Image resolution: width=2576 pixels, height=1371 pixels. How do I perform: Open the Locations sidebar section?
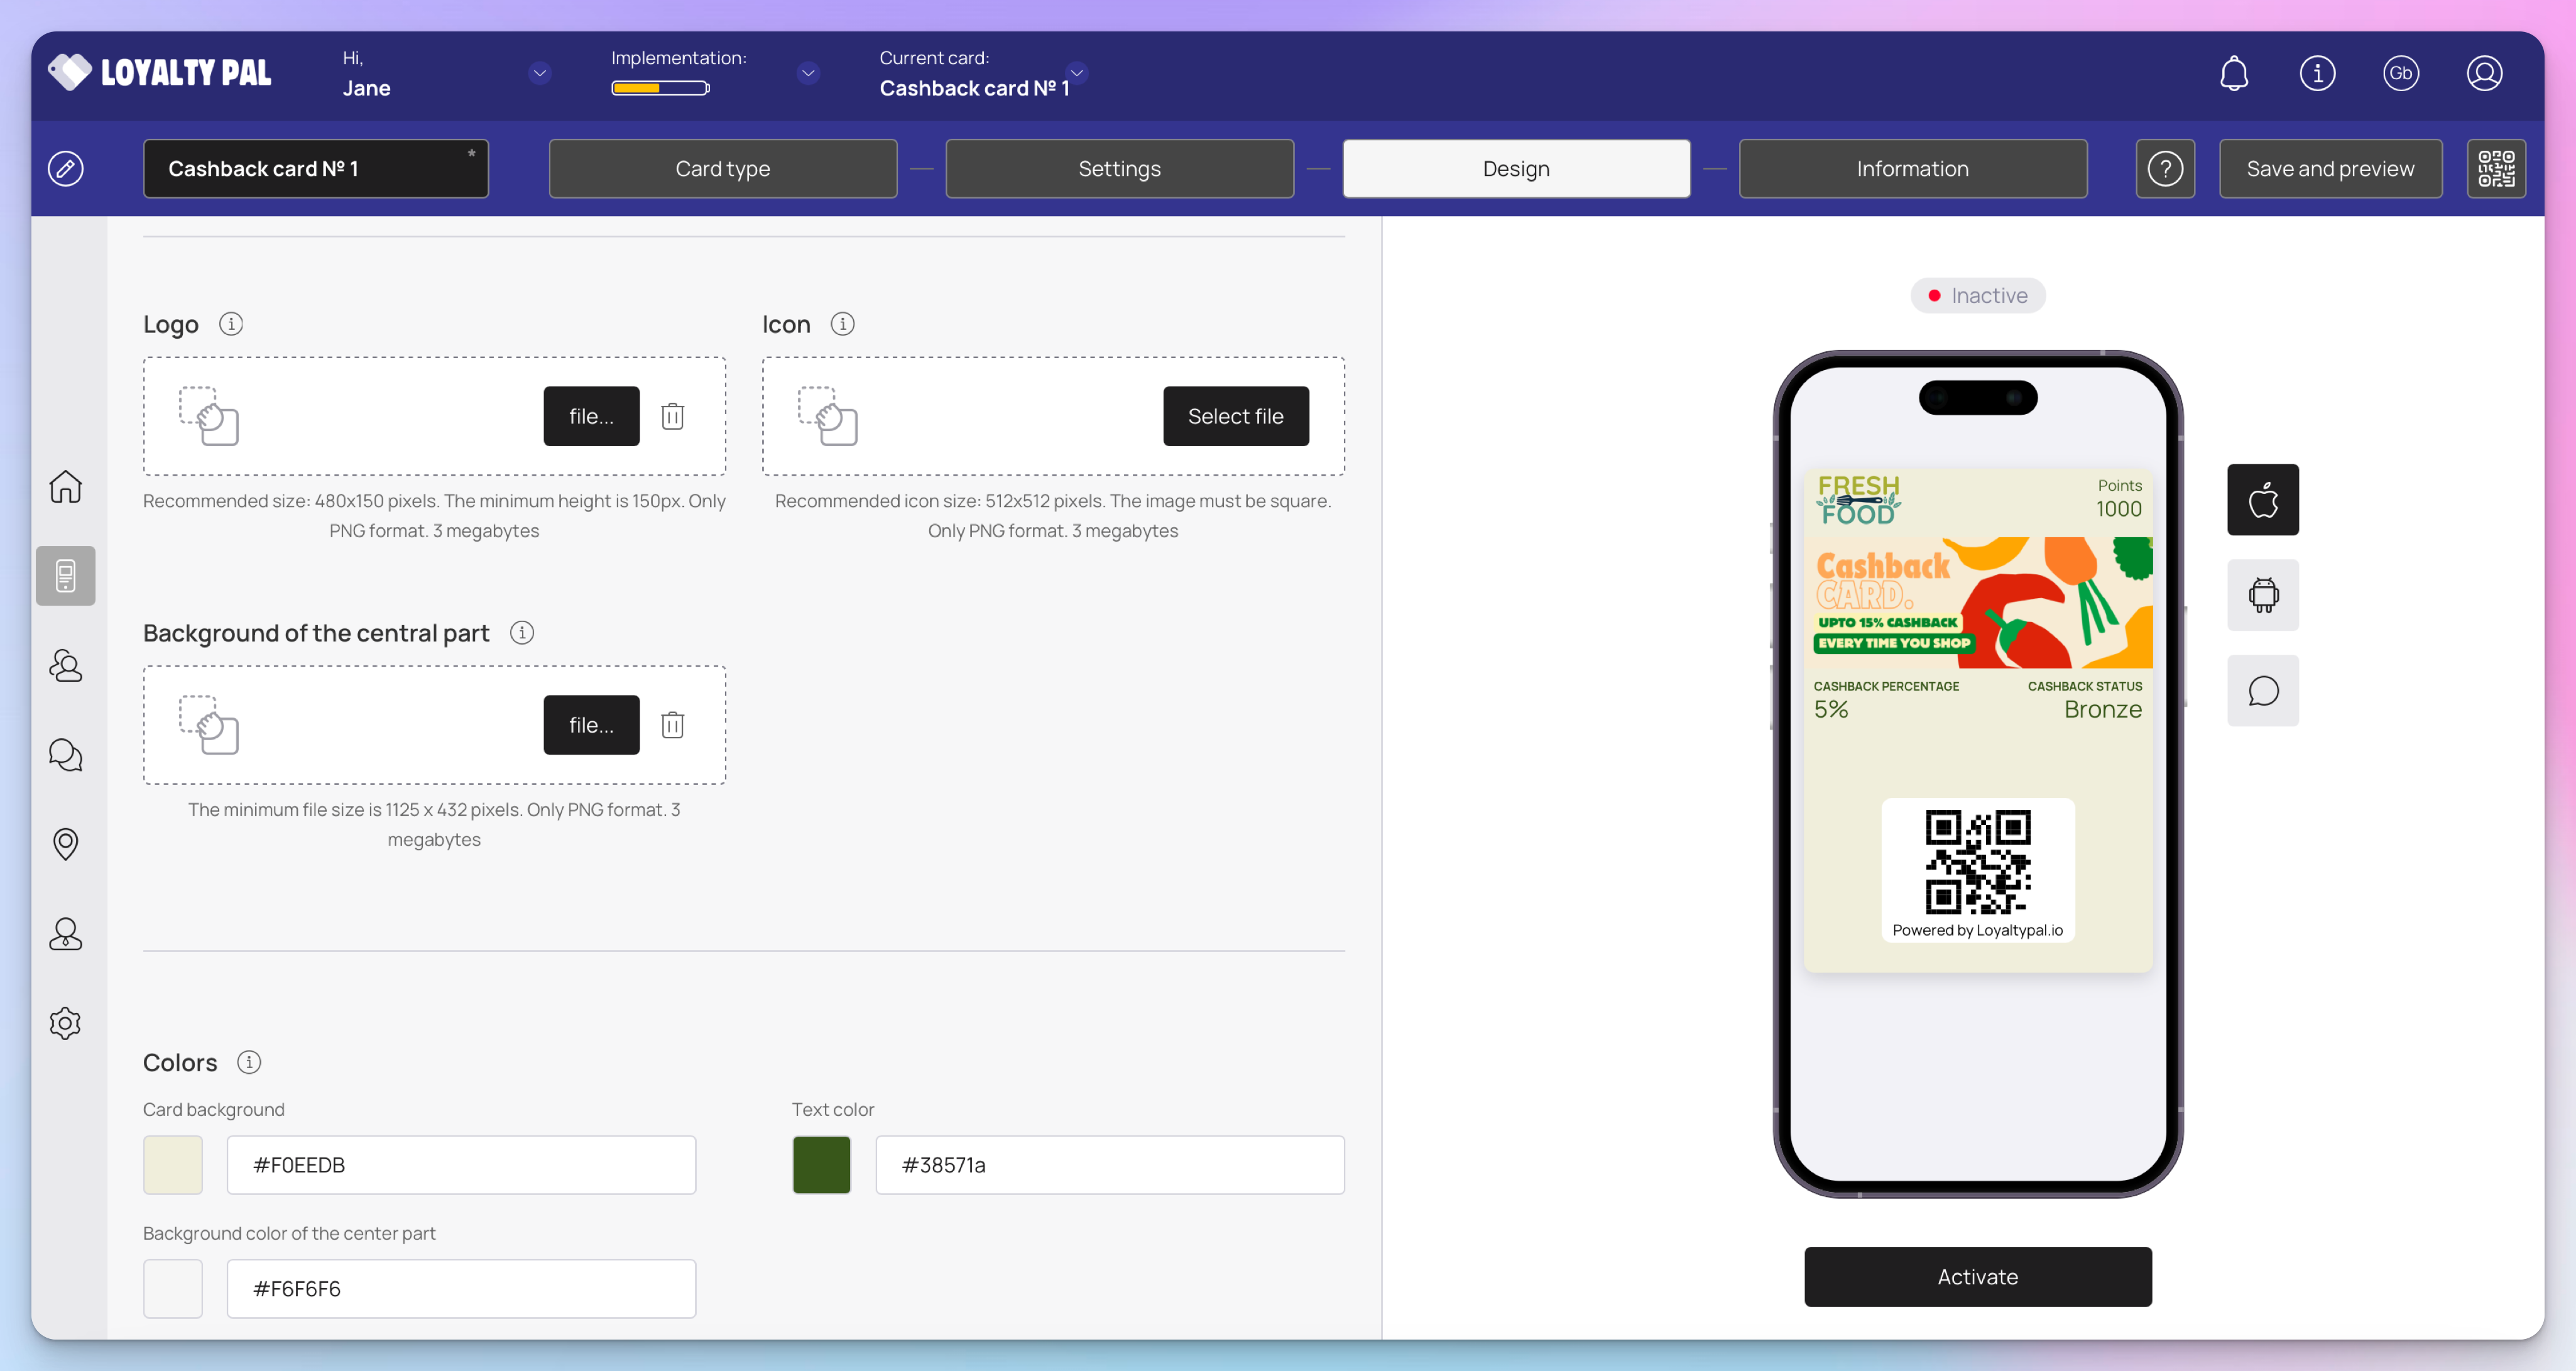pos(65,844)
